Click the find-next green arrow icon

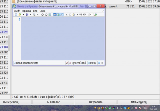[x=95, y=15]
